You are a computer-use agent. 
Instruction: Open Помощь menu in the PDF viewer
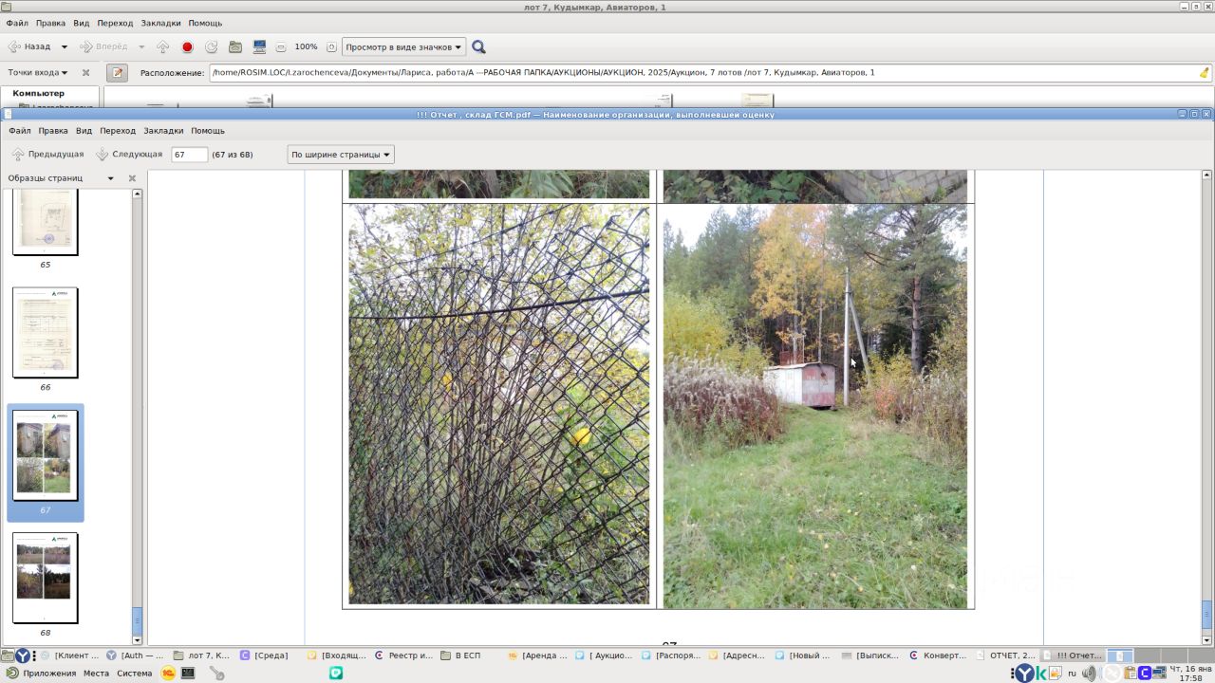[x=208, y=131]
